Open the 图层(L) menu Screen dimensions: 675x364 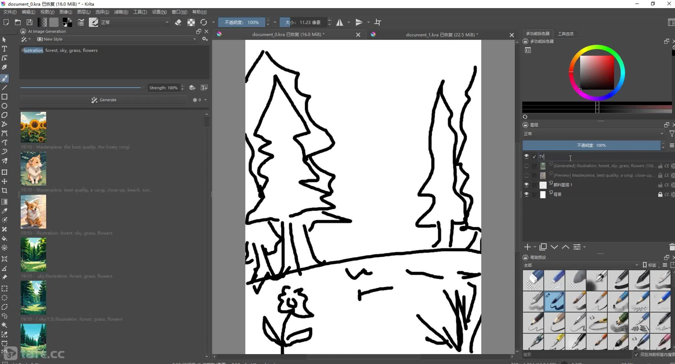point(84,12)
